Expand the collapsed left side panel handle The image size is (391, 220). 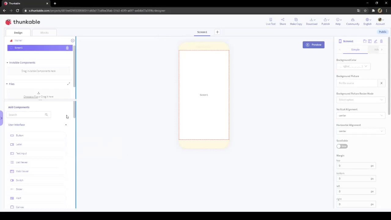[1, 118]
